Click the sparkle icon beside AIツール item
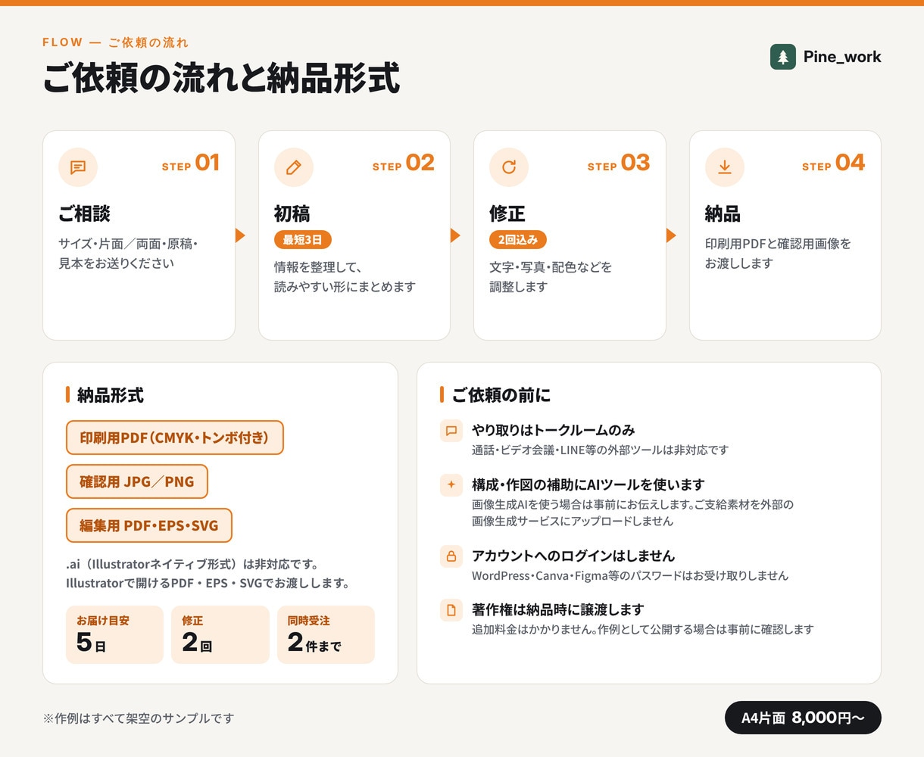 (451, 485)
